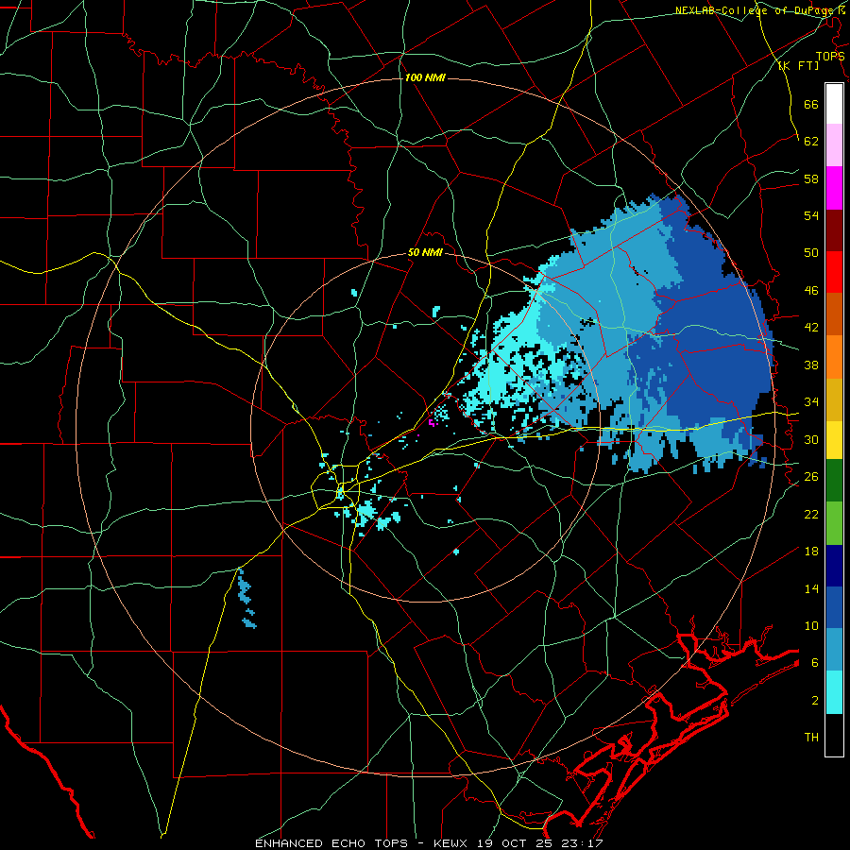Click the medium blue legend swatch between 14 and 10
Image resolution: width=850 pixels, height=850 pixels.
(x=834, y=607)
